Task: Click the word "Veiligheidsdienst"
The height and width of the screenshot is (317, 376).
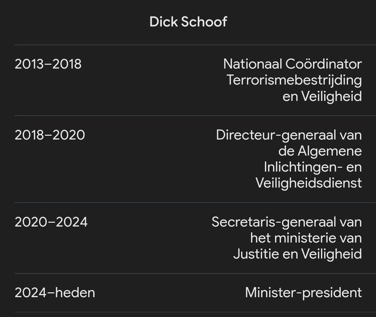Action: point(309,183)
